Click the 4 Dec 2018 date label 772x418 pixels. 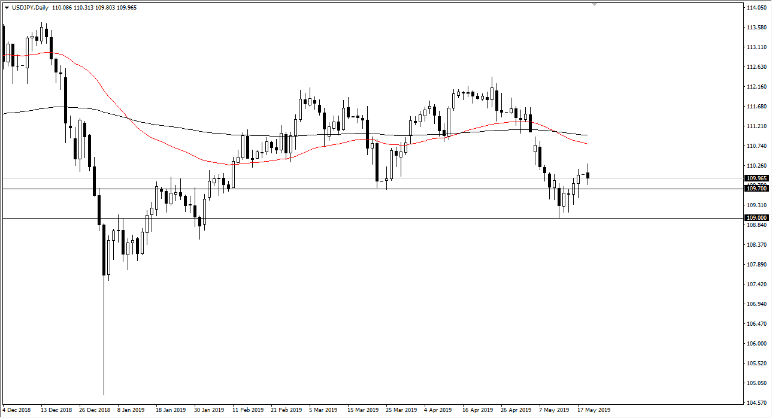(x=16, y=411)
